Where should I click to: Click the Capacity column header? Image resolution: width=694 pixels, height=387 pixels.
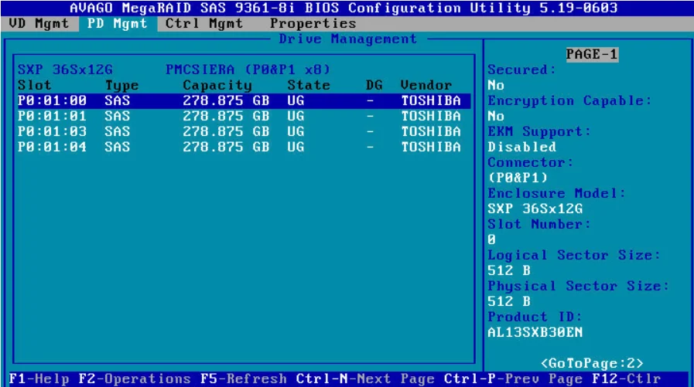217,85
